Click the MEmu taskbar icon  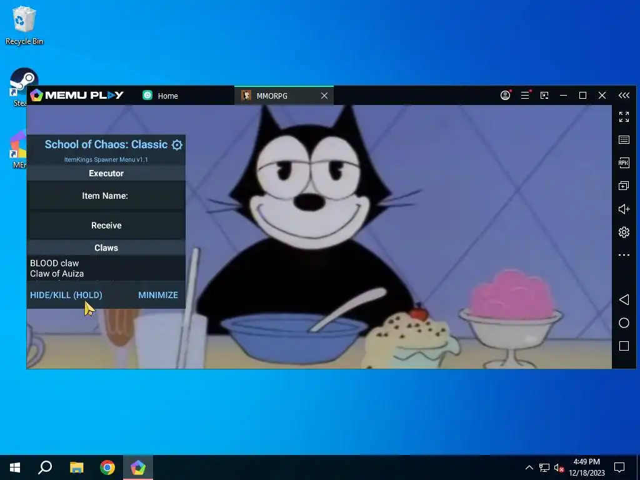coord(138,467)
